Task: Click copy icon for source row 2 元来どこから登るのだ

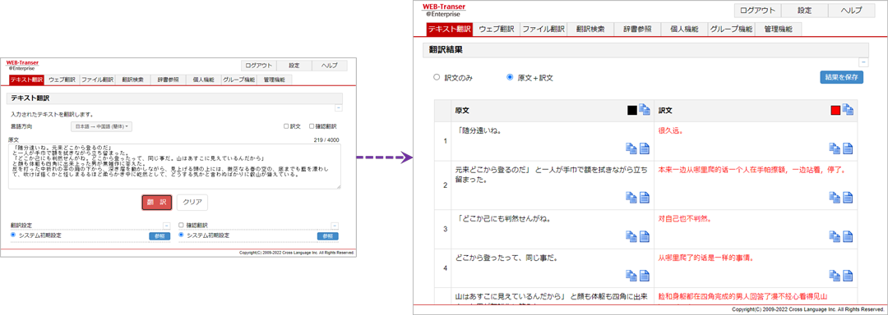Action: click(631, 198)
